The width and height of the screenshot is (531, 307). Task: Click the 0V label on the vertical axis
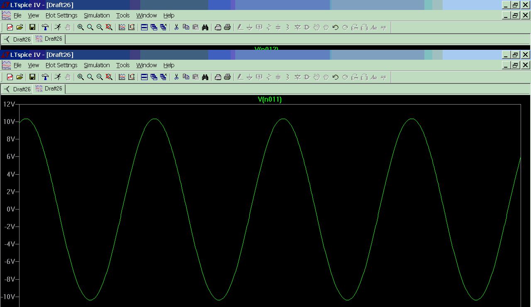(10, 209)
